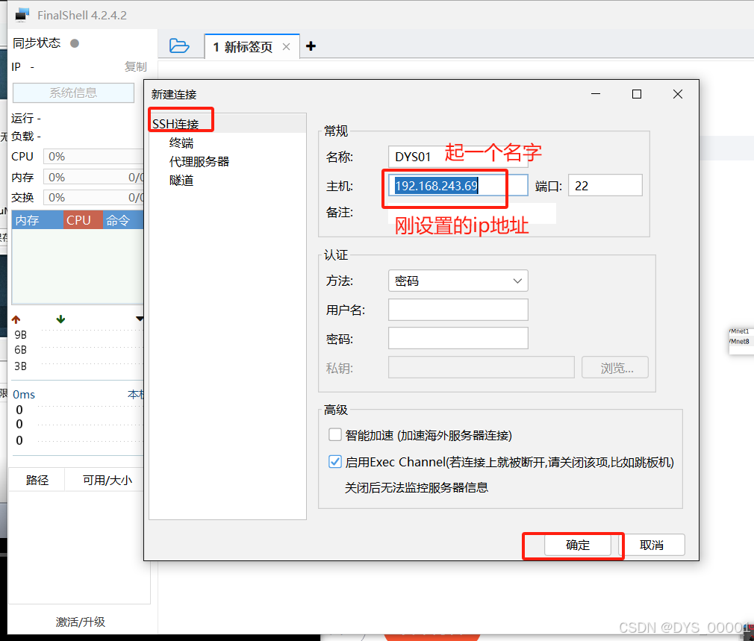
Task: Click the 9B network scale label
Action: coord(20,335)
